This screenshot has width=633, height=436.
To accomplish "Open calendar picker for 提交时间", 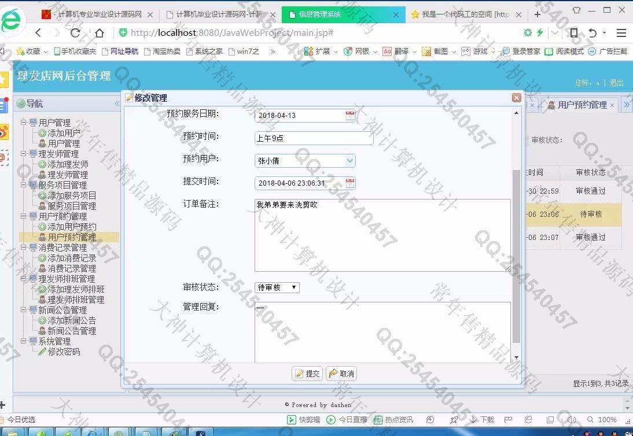I will 350,183.
